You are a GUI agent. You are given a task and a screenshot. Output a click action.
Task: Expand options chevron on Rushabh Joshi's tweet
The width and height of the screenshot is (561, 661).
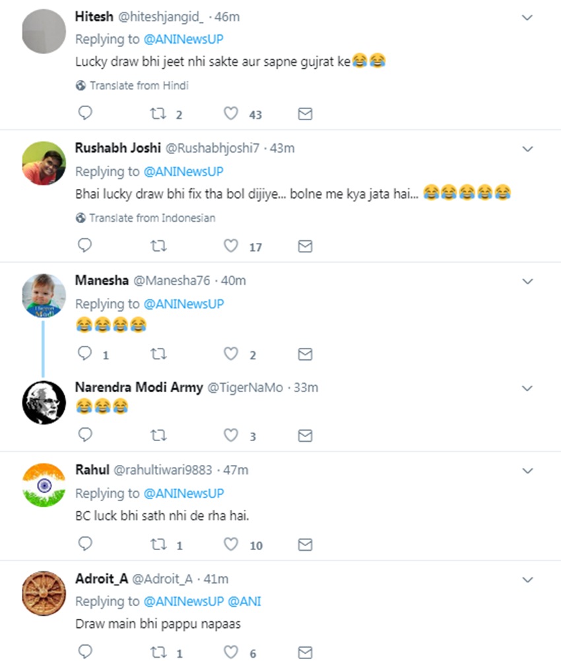[527, 149]
